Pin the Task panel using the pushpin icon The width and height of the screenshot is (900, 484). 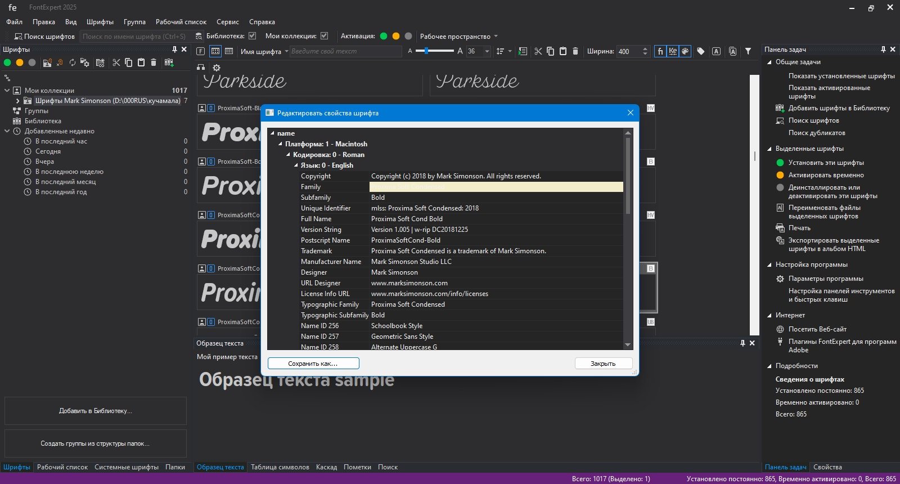(884, 50)
